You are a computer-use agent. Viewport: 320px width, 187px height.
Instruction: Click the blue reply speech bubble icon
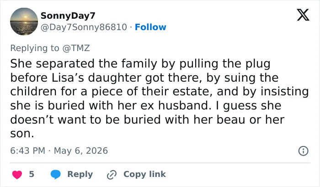click(55, 174)
